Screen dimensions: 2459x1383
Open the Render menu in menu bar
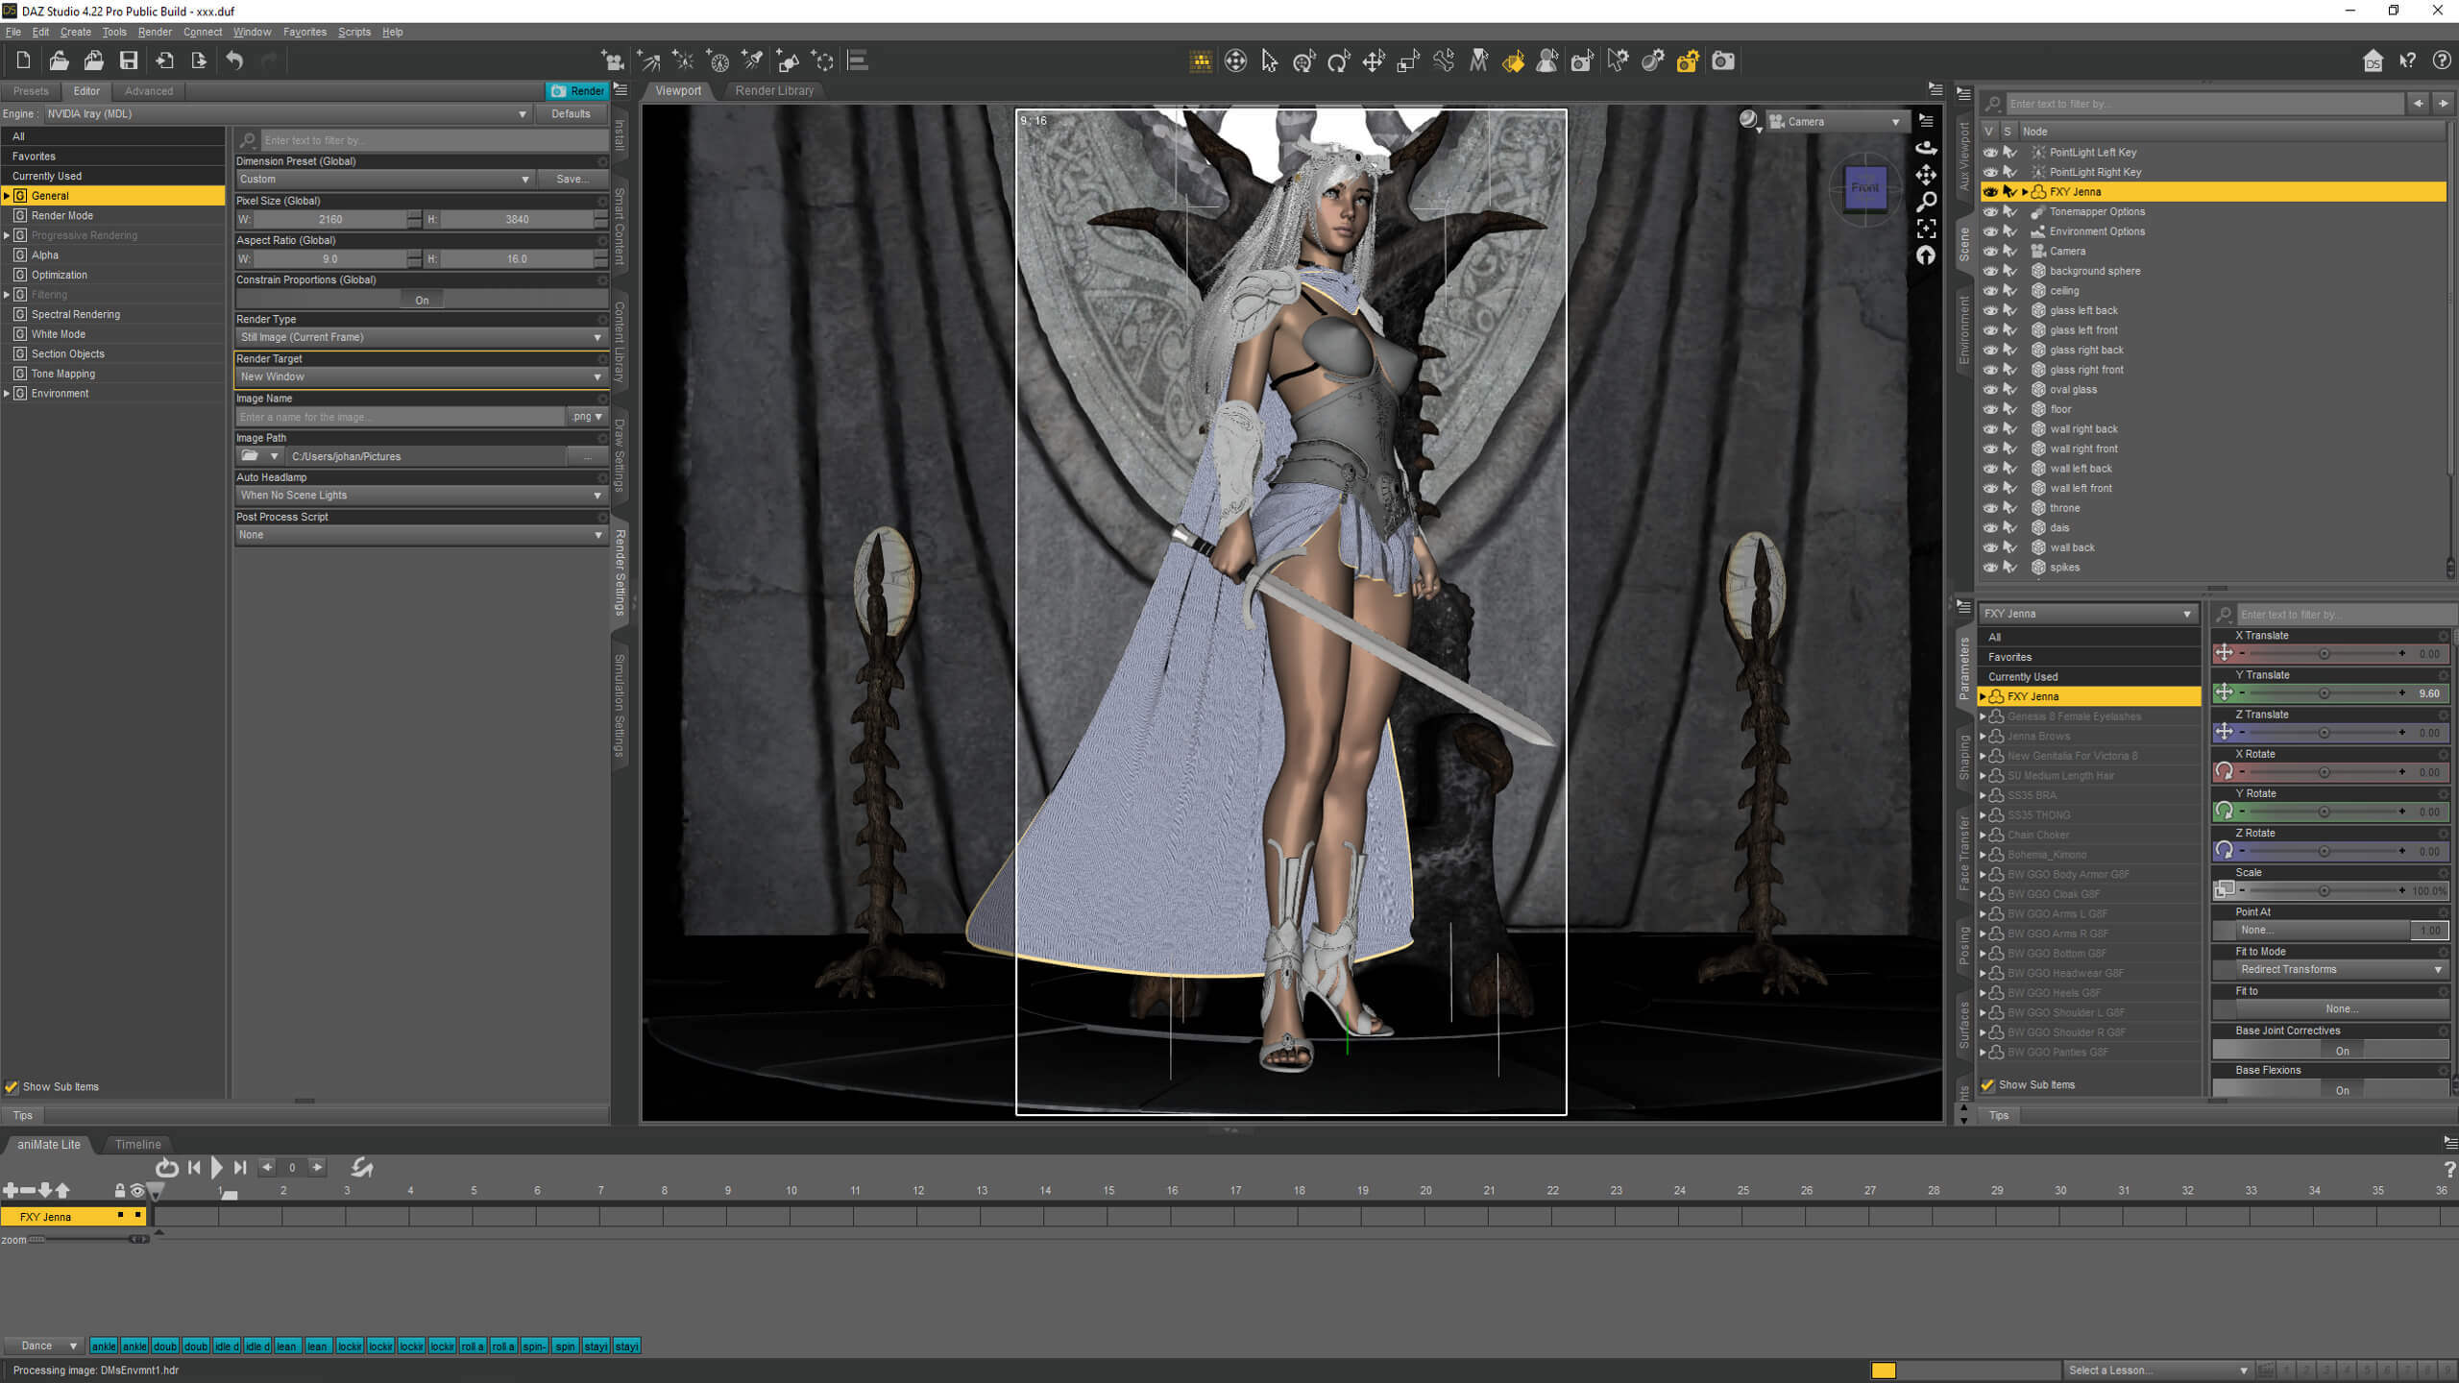pyautogui.click(x=154, y=32)
